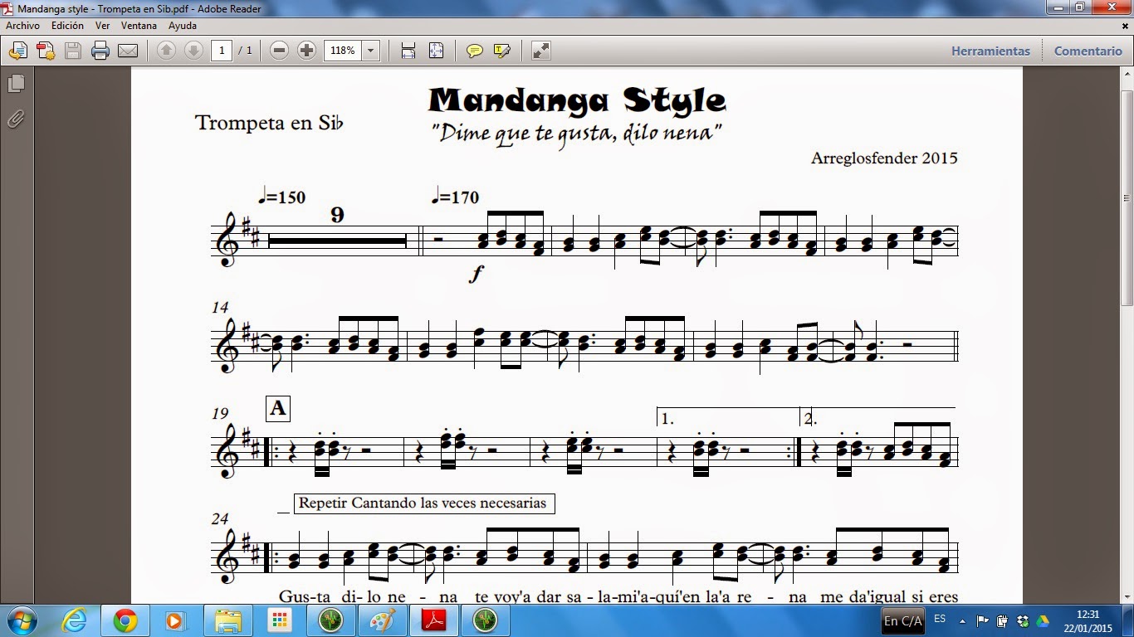Click the Herramientas button
This screenshot has height=637, width=1134.
990,51
